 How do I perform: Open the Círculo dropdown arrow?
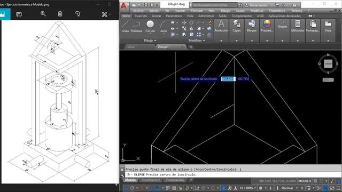pyautogui.click(x=150, y=34)
